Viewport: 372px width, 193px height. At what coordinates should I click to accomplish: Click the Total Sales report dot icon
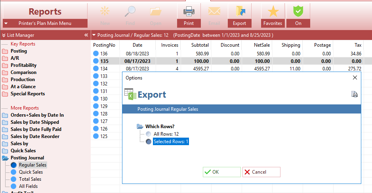(13, 179)
